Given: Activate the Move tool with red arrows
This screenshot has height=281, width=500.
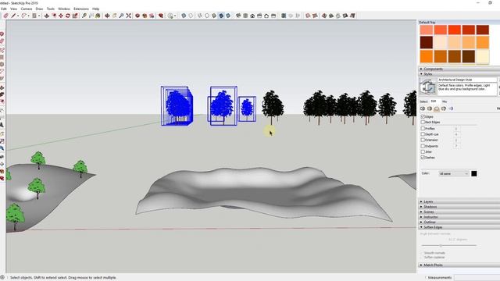Looking at the screenshot, I should [61, 16].
